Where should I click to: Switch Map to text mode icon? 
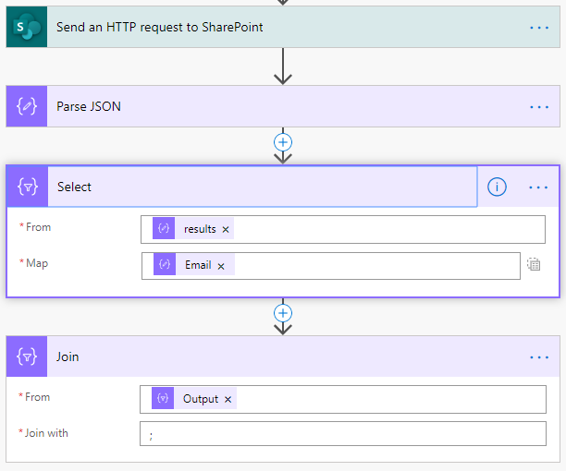534,264
